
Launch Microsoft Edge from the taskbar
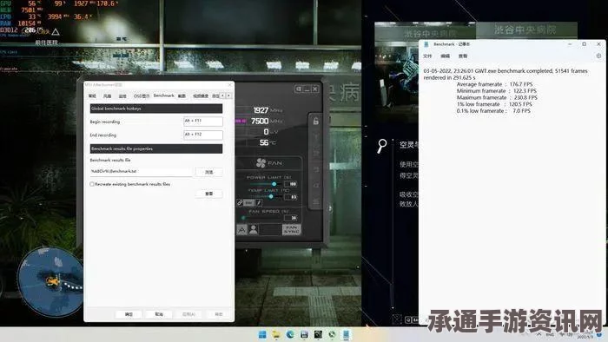point(290,334)
